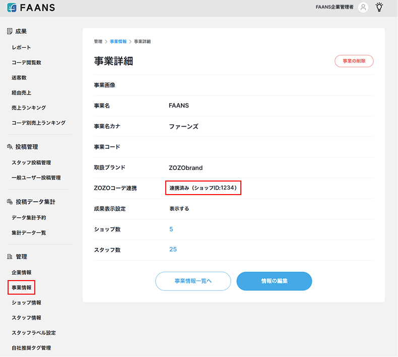Open コーデ閲覧数 in the sidebar
Image resolution: width=398 pixels, height=357 pixels.
[x=26, y=62]
